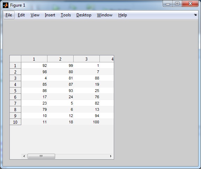This screenshot has height=169, width=201.
Task: Select row header 10 in the table
Action: 15,122
